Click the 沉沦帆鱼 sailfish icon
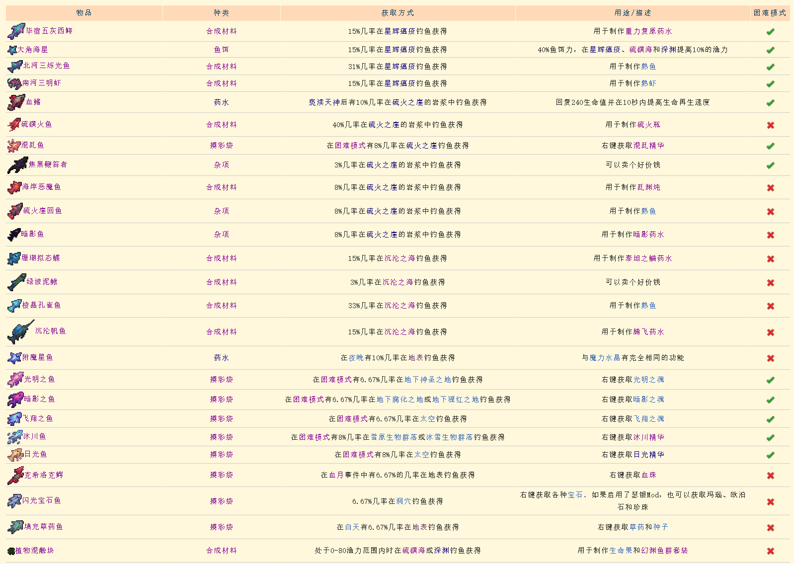Screen dimensions: 794x564 (20, 332)
